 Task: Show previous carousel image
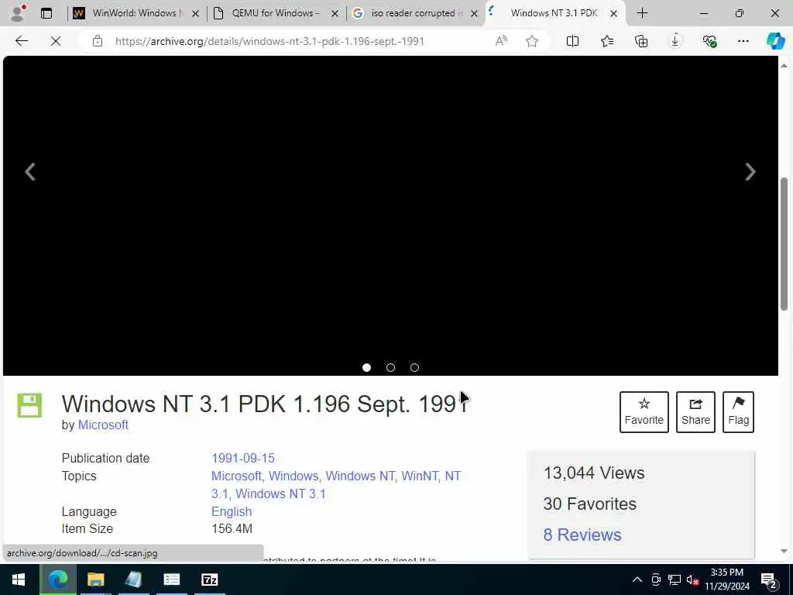click(x=30, y=171)
